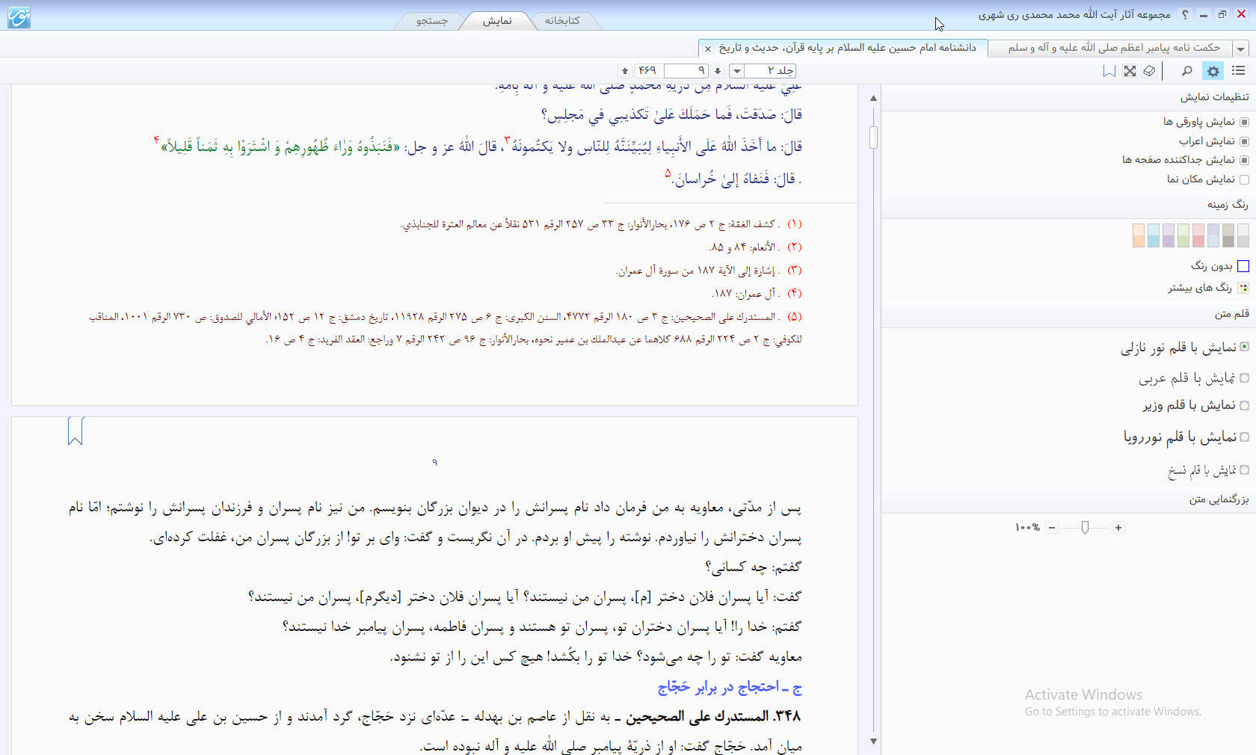Click footnote reference number ۵ after خراسان
Screen dimensions: 1256x755
(668, 173)
